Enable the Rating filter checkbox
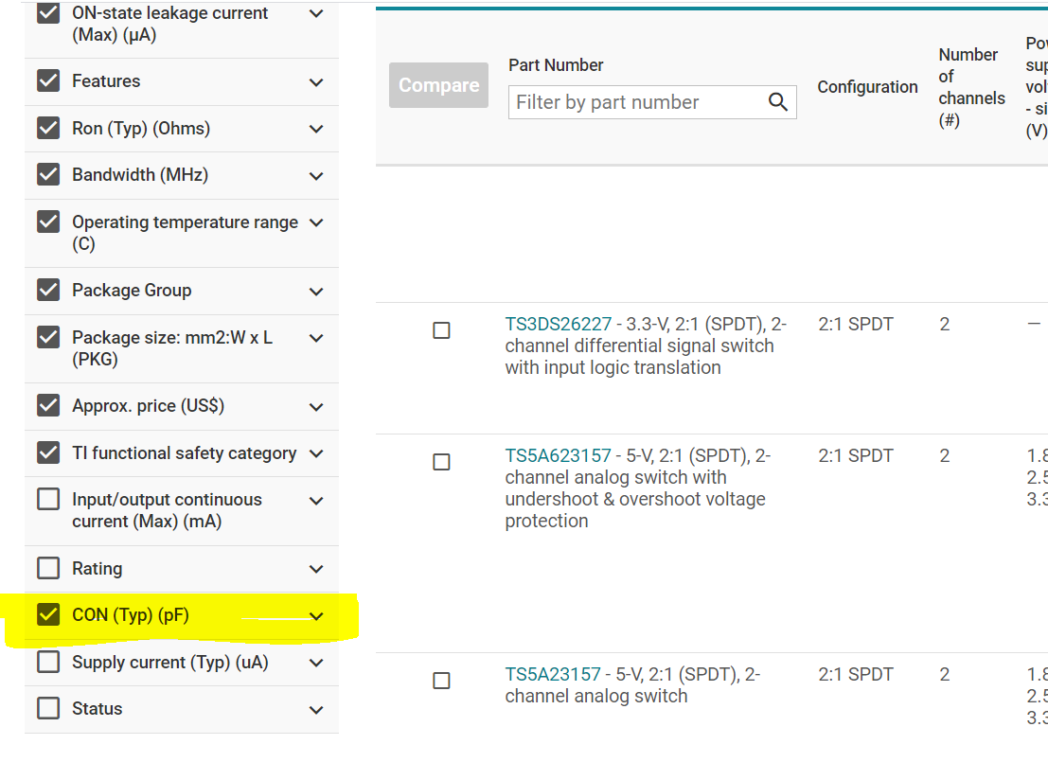This screenshot has height=780, width=1048. tap(48, 568)
